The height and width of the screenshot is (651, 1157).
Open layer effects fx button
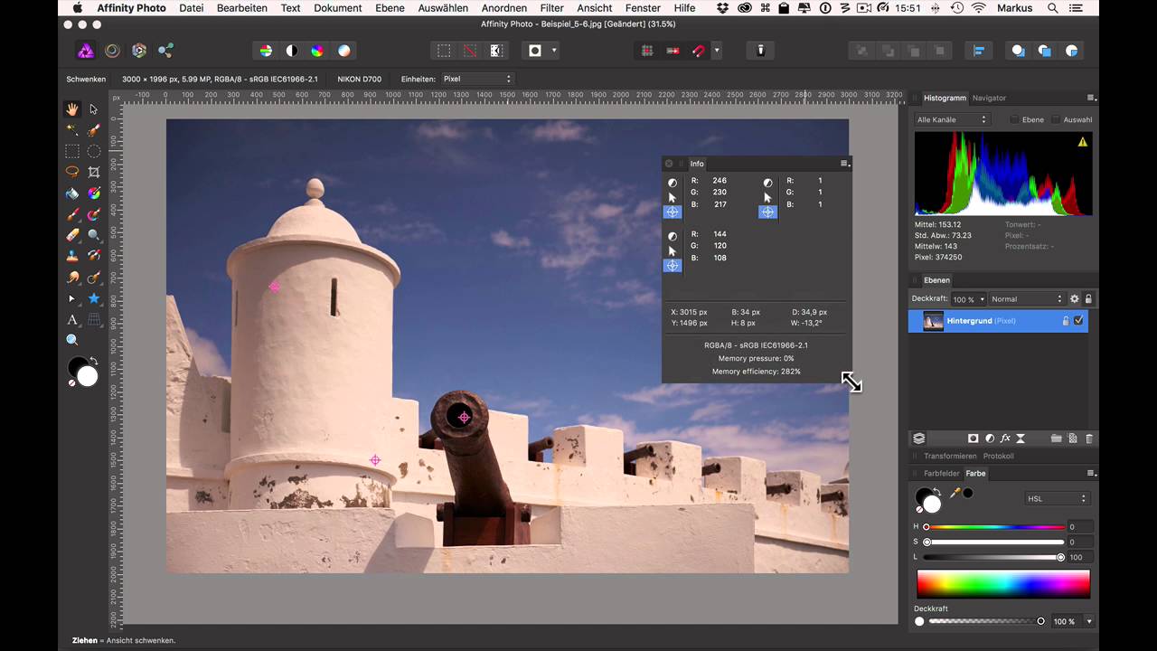(1005, 439)
